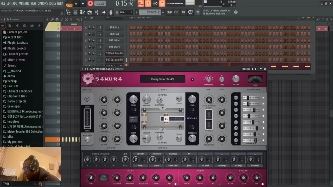This screenshot has height=187, width=333.
Task: Expand the Demo projects folder
Action: 17,101
